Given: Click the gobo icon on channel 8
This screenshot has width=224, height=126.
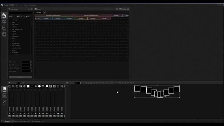Looking at the screenshot, I should 36,86.
